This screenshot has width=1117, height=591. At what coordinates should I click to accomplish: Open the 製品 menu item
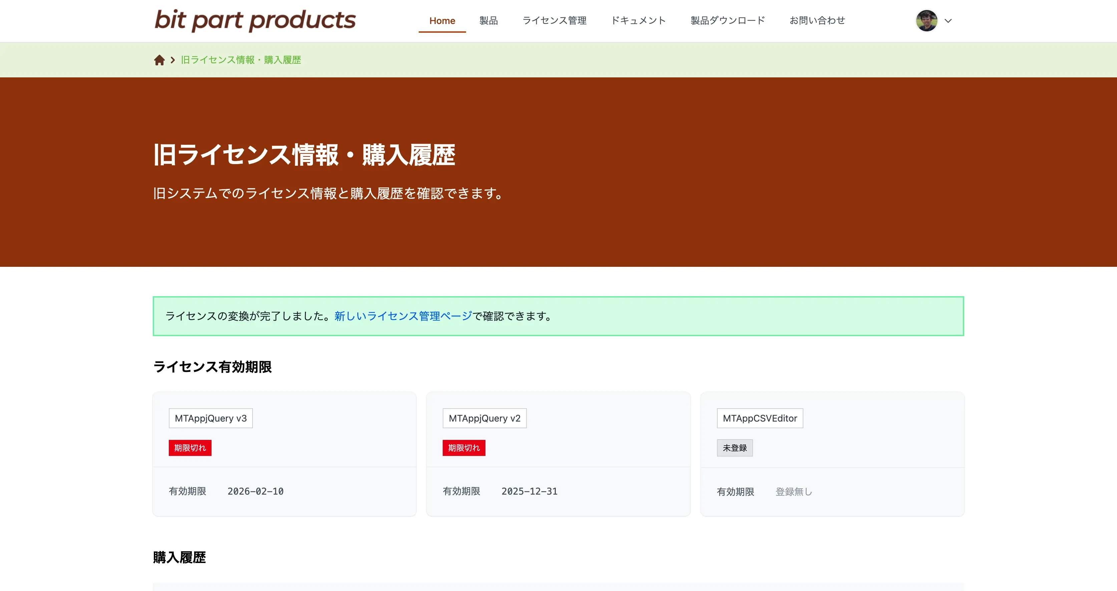tap(488, 21)
